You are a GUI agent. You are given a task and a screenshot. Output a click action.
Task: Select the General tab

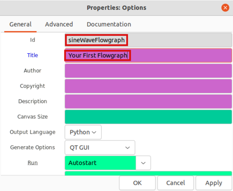21,24
